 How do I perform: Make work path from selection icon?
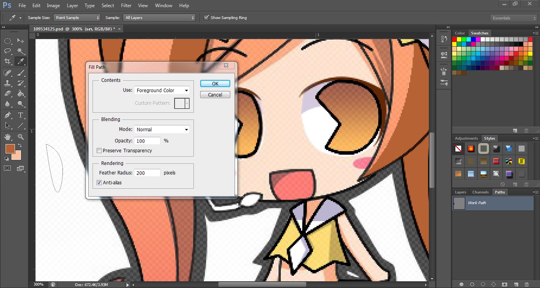(494, 284)
